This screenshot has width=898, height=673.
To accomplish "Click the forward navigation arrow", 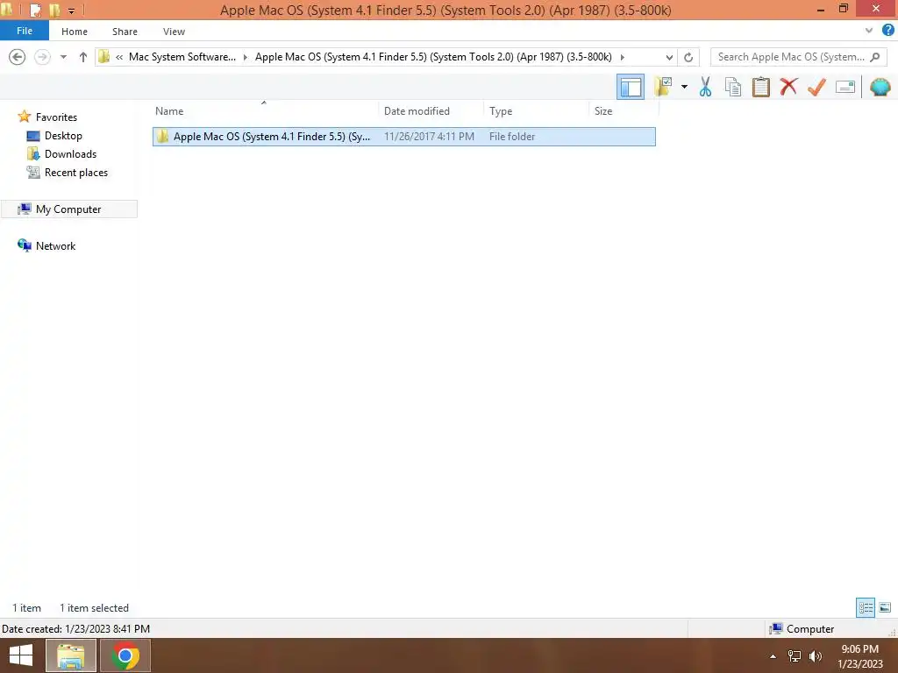I will [x=42, y=57].
